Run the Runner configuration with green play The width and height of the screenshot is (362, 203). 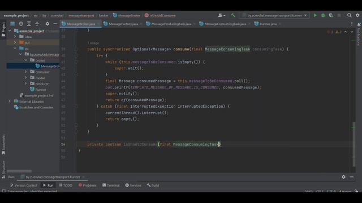[315, 15]
